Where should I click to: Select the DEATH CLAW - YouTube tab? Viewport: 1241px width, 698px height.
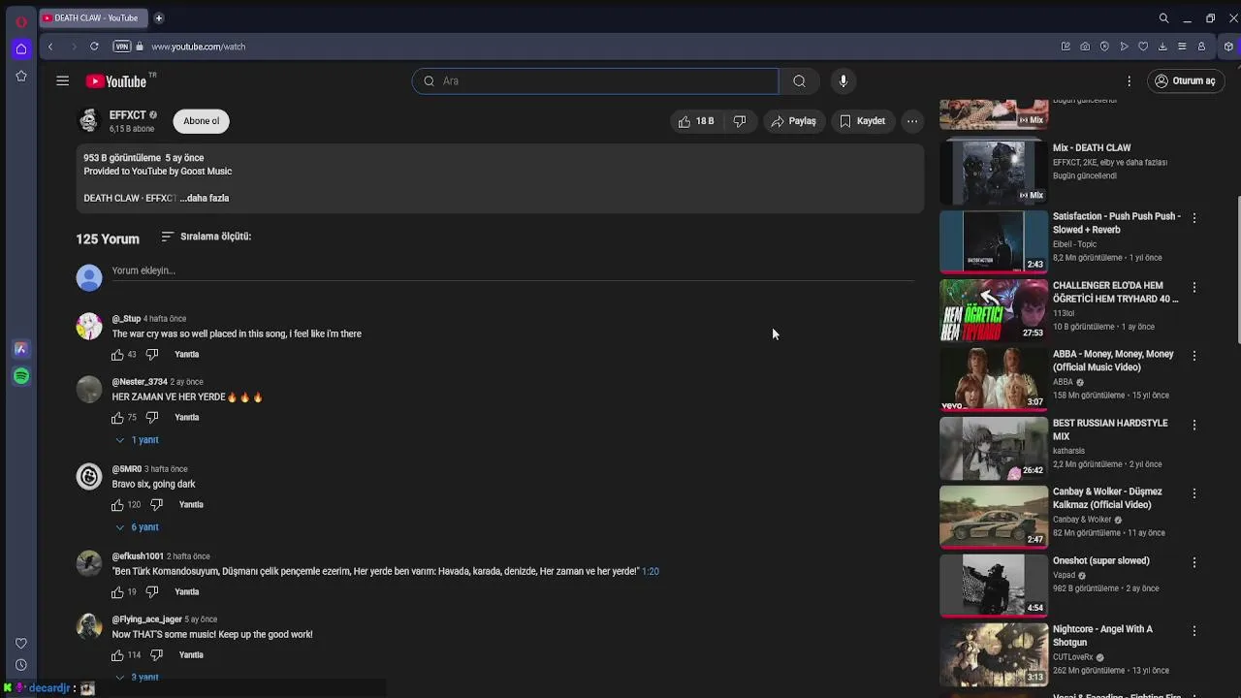[x=93, y=17]
